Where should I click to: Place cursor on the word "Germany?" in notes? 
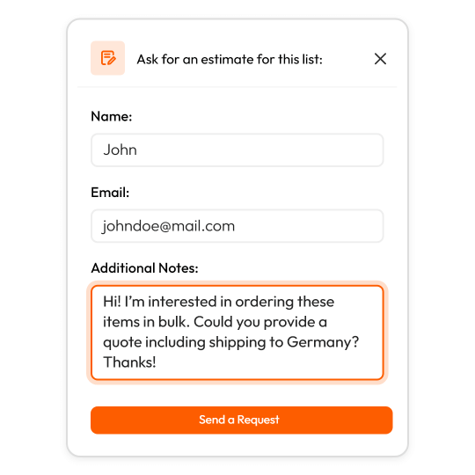[323, 342]
